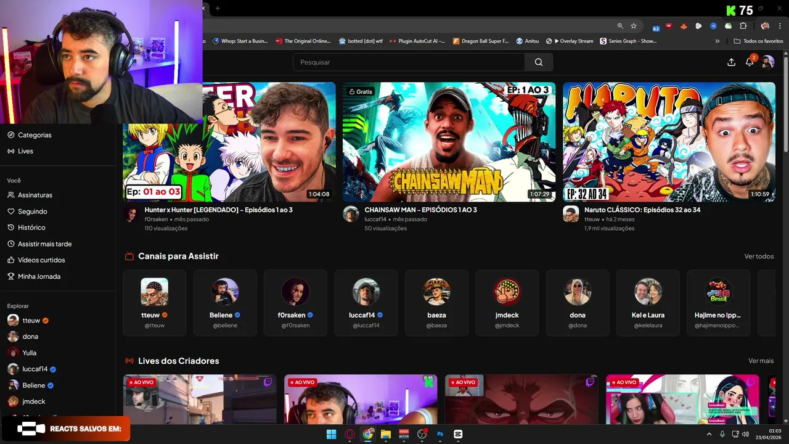Open Photoshop from the taskbar
This screenshot has width=789, height=444.
tap(440, 434)
